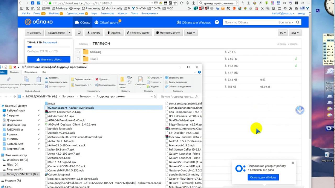The height and width of the screenshot is (188, 335).
Task: Open the History (Журнал) command
Action: point(153,86)
